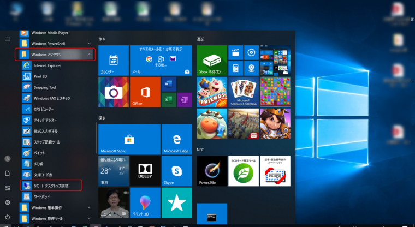
Task: Launch the Power2Go tile
Action: click(212, 171)
